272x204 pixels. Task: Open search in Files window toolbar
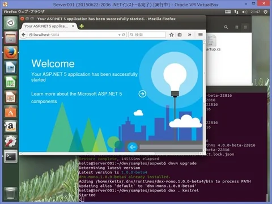(226, 27)
